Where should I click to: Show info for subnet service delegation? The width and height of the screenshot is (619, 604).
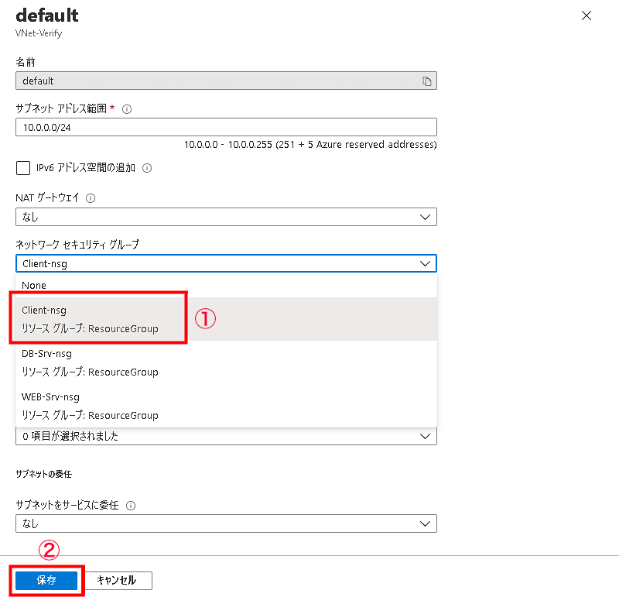point(131,506)
